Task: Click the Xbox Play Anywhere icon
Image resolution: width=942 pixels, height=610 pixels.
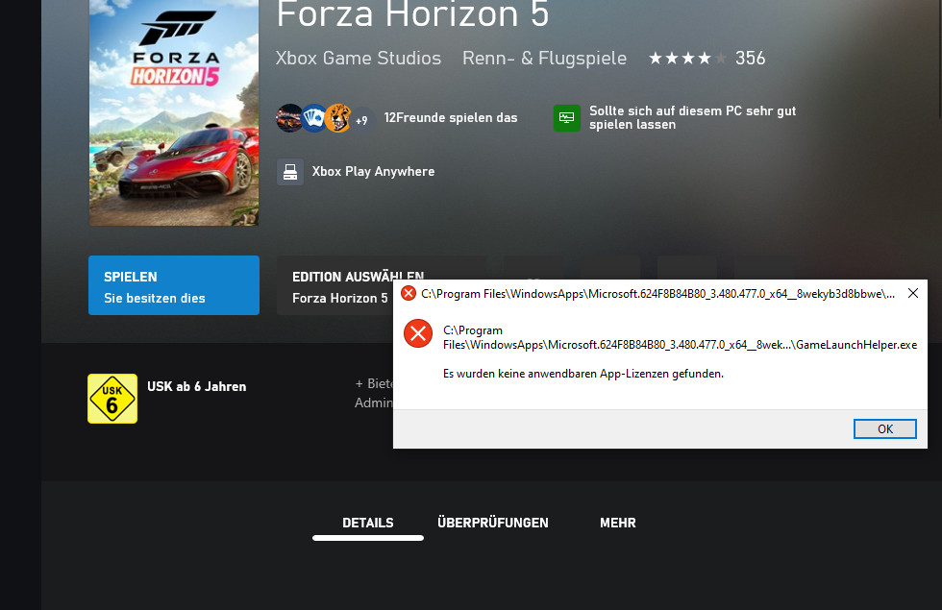Action: 290,172
